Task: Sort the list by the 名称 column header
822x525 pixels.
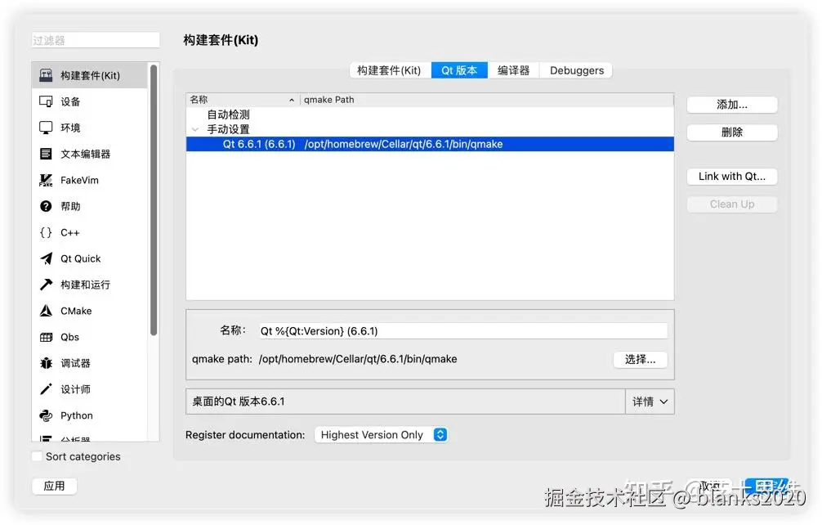Action: click(x=243, y=100)
